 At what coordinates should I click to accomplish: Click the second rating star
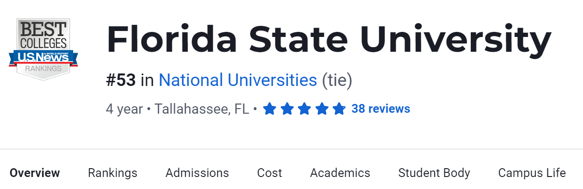(287, 109)
